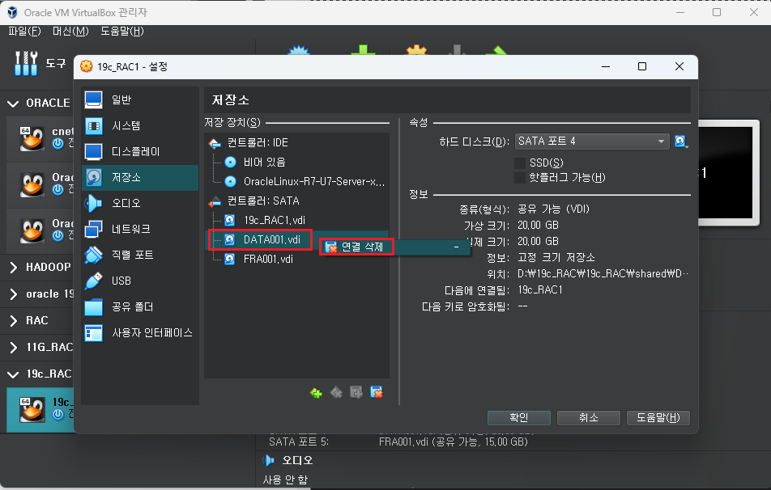Select the DATA001.vdi disk entry
The image size is (771, 490).
(271, 239)
